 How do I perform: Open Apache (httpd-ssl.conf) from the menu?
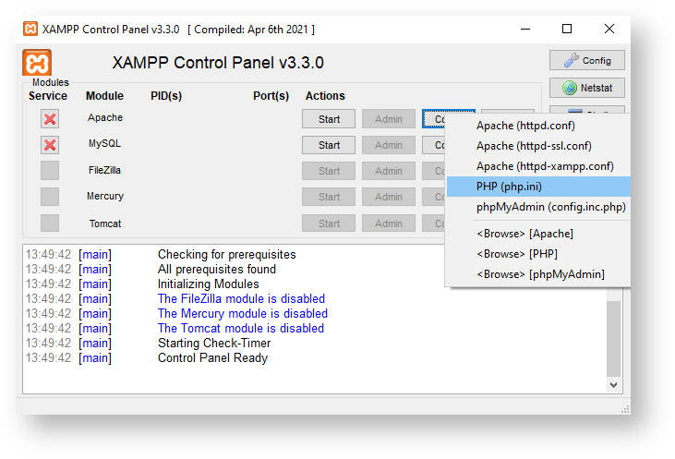[534, 146]
